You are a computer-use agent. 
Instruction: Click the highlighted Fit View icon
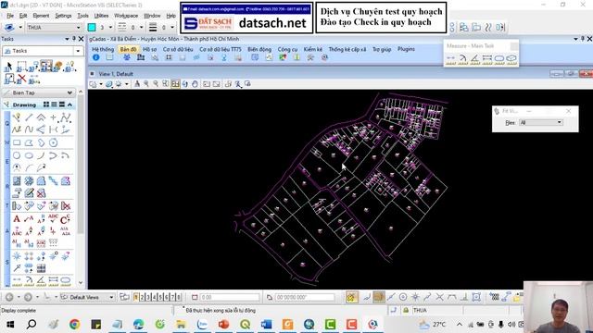(x=175, y=84)
